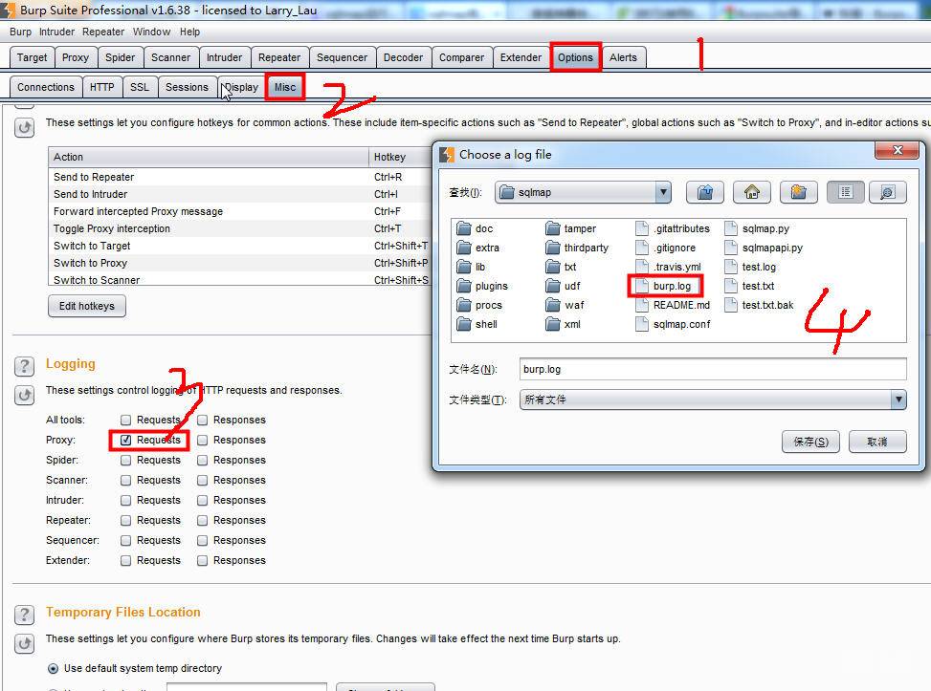Open the txt folder
Screen dimensions: 931x691
pos(561,267)
